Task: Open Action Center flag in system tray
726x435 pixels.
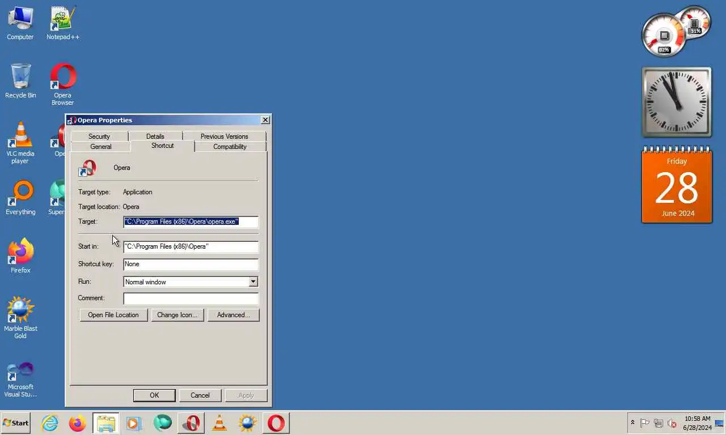Action: point(645,423)
